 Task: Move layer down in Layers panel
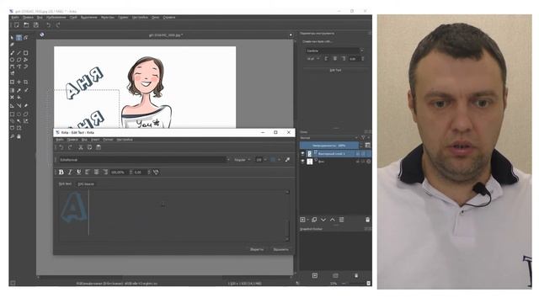click(x=323, y=220)
